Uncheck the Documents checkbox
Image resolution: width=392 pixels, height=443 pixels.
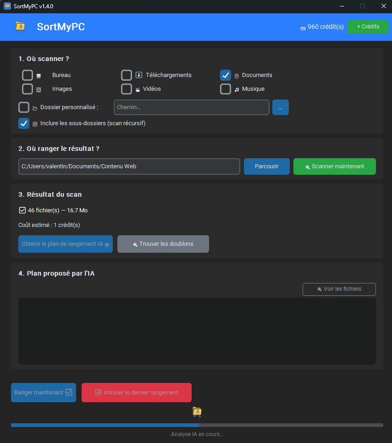(x=226, y=75)
